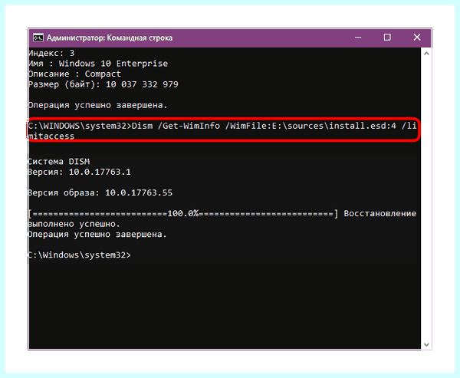Click the word 'Восстановление'

pyautogui.click(x=380, y=214)
